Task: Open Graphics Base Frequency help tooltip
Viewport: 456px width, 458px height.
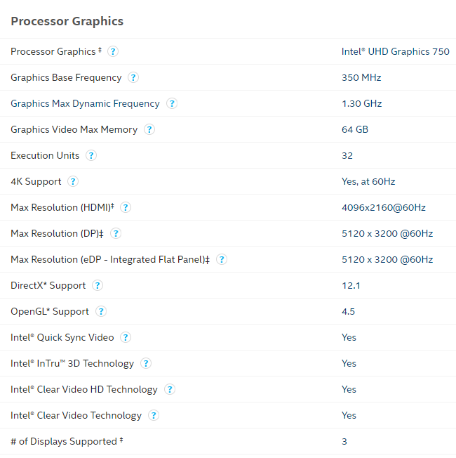Action: click(133, 77)
